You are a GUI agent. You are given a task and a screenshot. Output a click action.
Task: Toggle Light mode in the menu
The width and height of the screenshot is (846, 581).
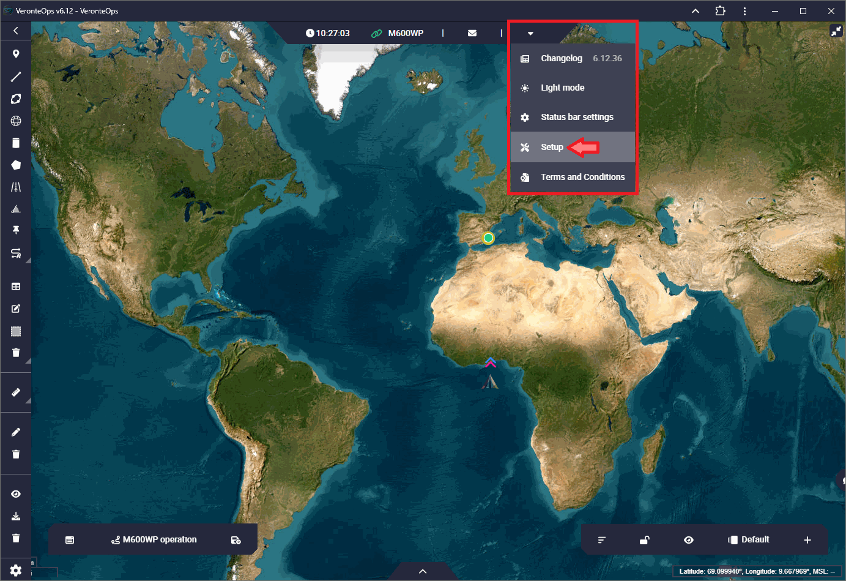(x=562, y=88)
